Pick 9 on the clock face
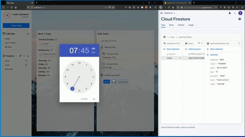 coord(65,77)
